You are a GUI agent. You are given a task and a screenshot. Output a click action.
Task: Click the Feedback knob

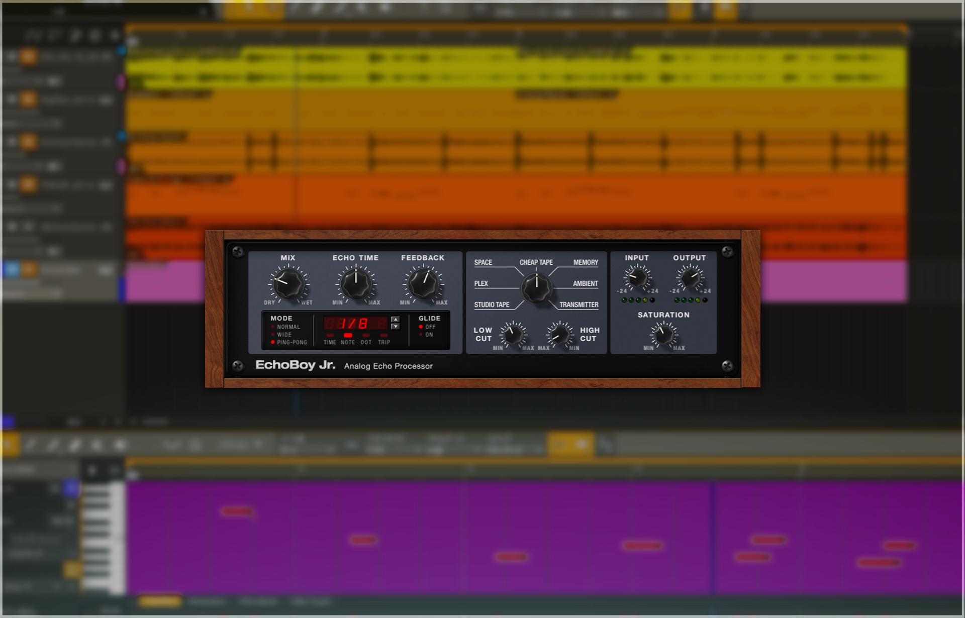423,284
